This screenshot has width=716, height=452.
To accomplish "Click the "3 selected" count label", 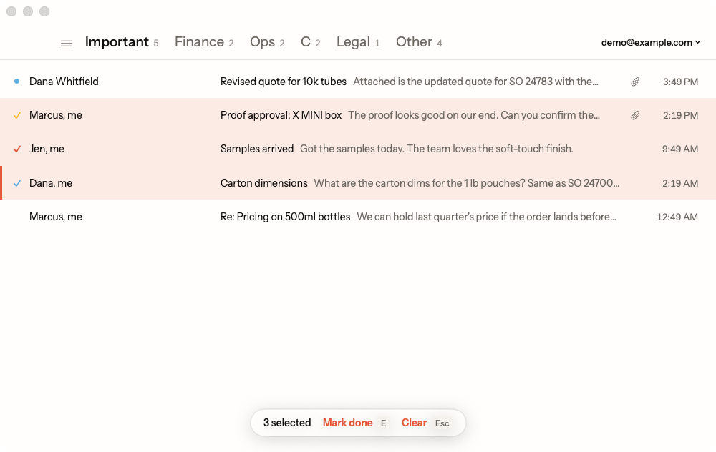I will pos(287,423).
